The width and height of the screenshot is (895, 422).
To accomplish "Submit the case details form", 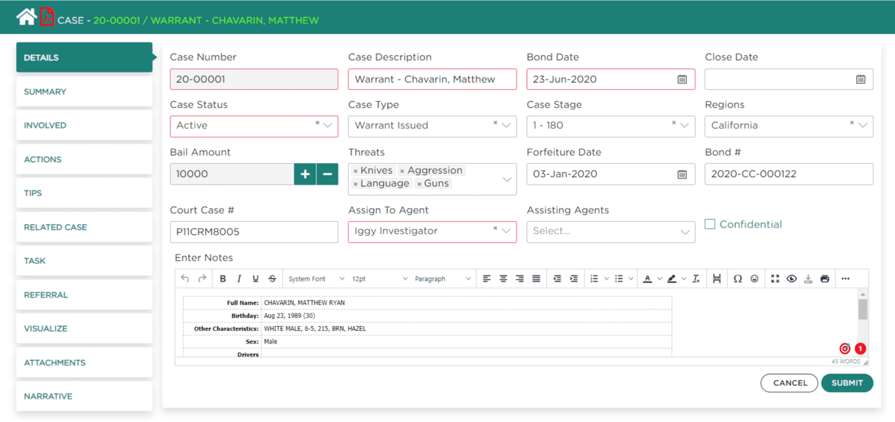I will point(847,383).
